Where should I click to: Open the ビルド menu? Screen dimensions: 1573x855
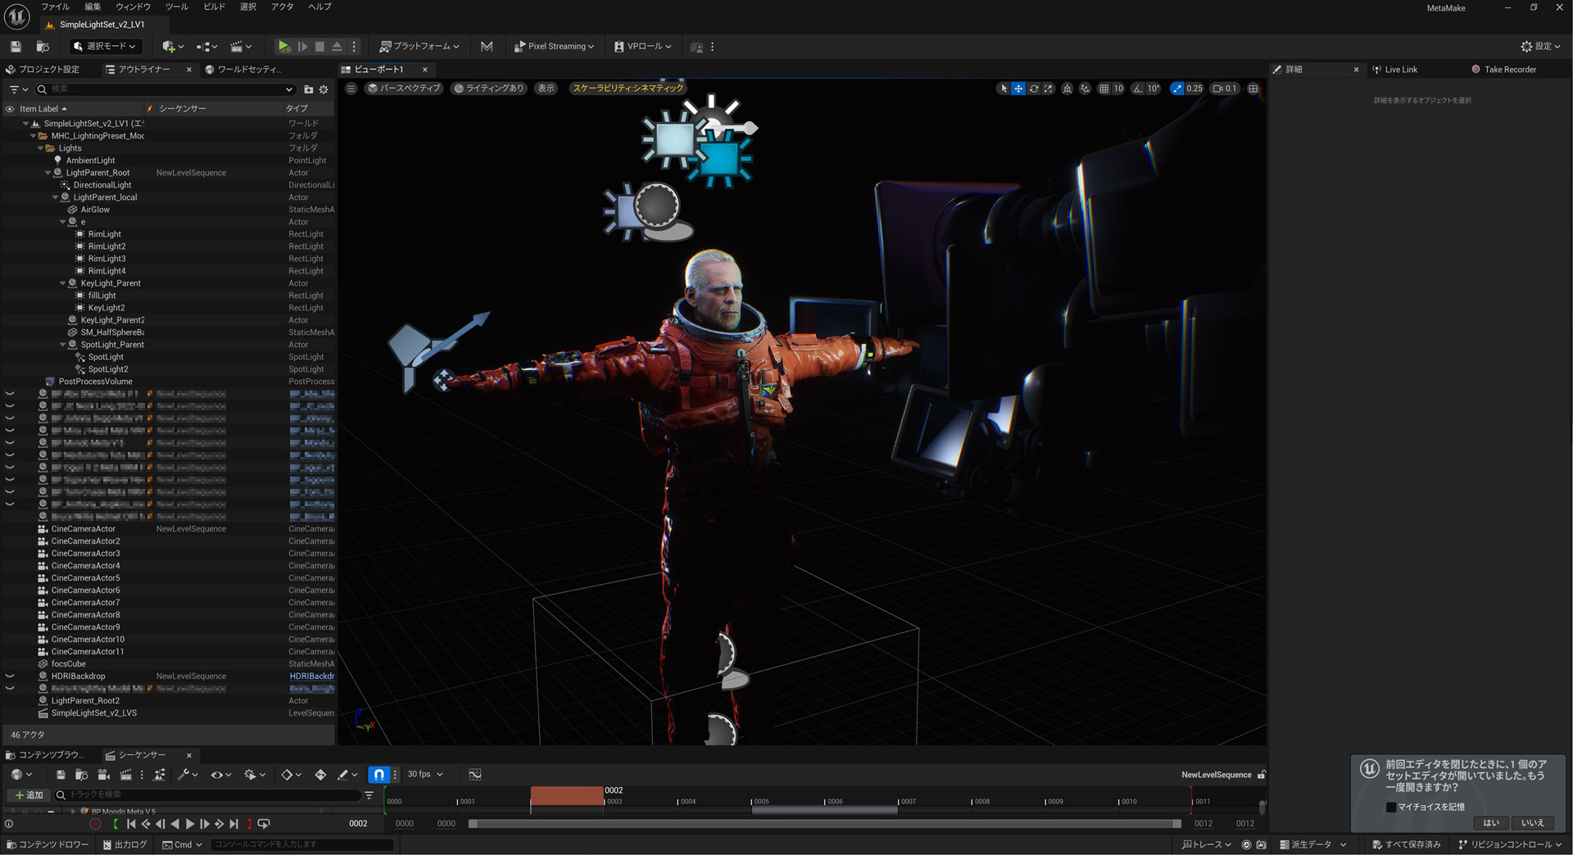coord(214,7)
